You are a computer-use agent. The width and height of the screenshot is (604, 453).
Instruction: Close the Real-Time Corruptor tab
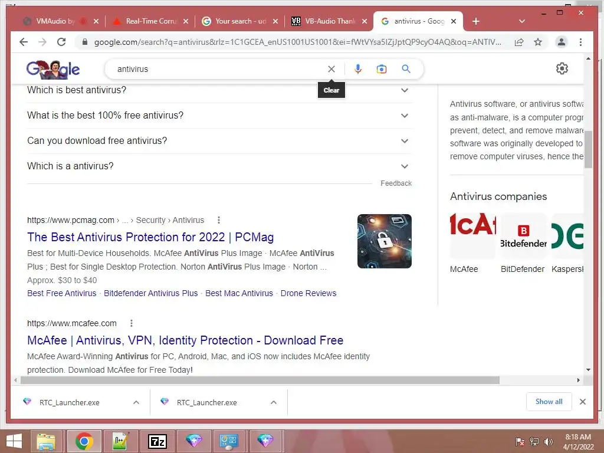[x=186, y=21]
